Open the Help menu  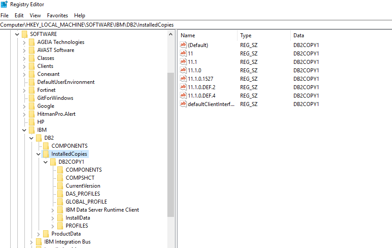(80, 16)
